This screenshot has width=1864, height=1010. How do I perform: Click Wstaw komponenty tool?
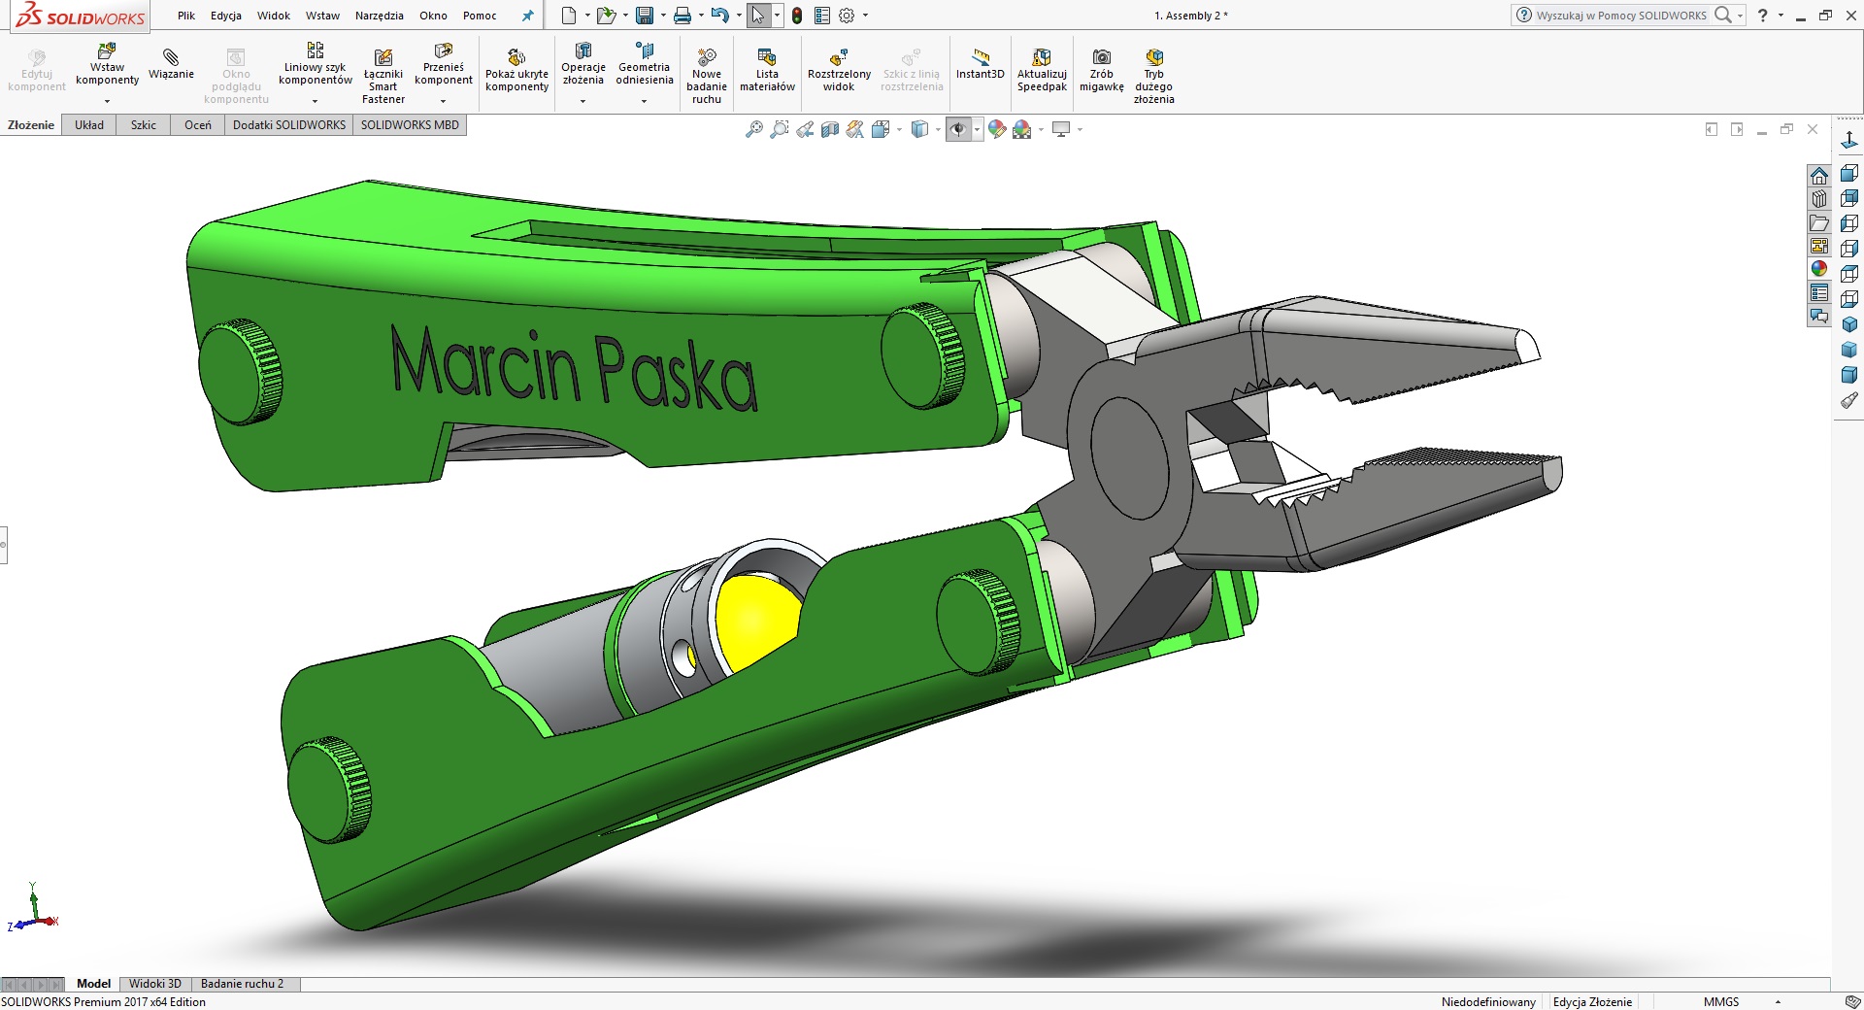pyautogui.click(x=108, y=66)
